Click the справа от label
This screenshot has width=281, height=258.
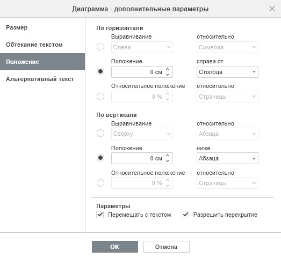coord(210,61)
